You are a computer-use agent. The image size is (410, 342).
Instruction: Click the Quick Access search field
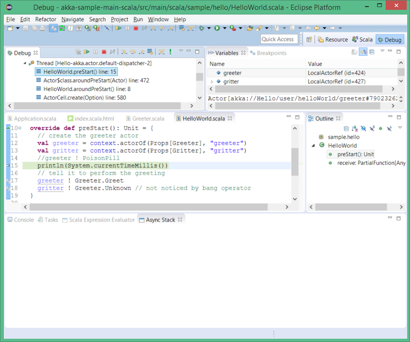278,39
